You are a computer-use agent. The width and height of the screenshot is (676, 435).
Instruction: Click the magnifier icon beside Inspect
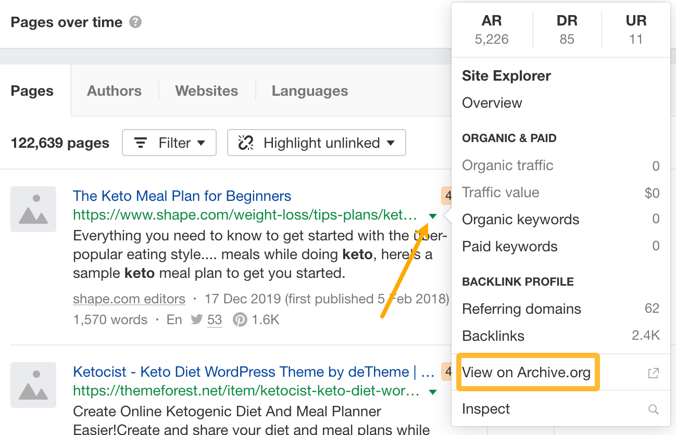point(653,409)
